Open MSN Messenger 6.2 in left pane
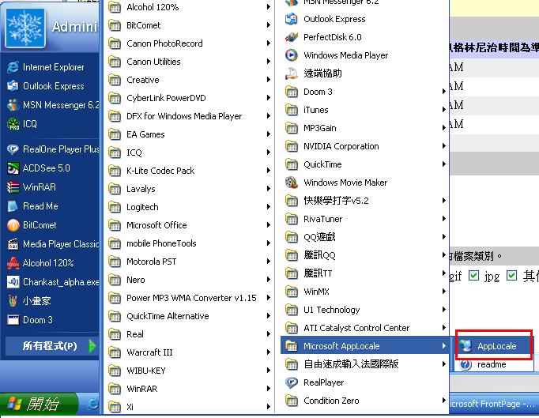Screen dimensions: 539x418 [51, 105]
